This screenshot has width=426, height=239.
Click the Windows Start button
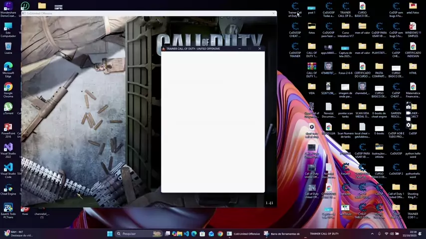(110, 234)
